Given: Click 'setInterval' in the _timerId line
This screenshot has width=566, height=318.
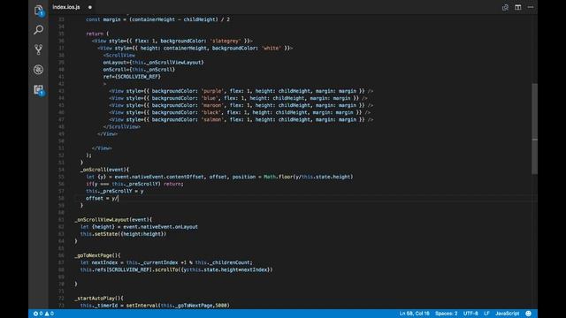Looking at the screenshot, I should click(141, 306).
